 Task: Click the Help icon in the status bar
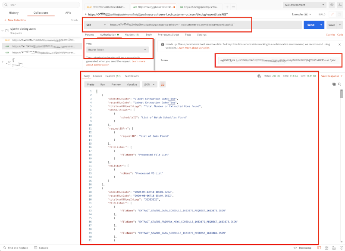341,248
